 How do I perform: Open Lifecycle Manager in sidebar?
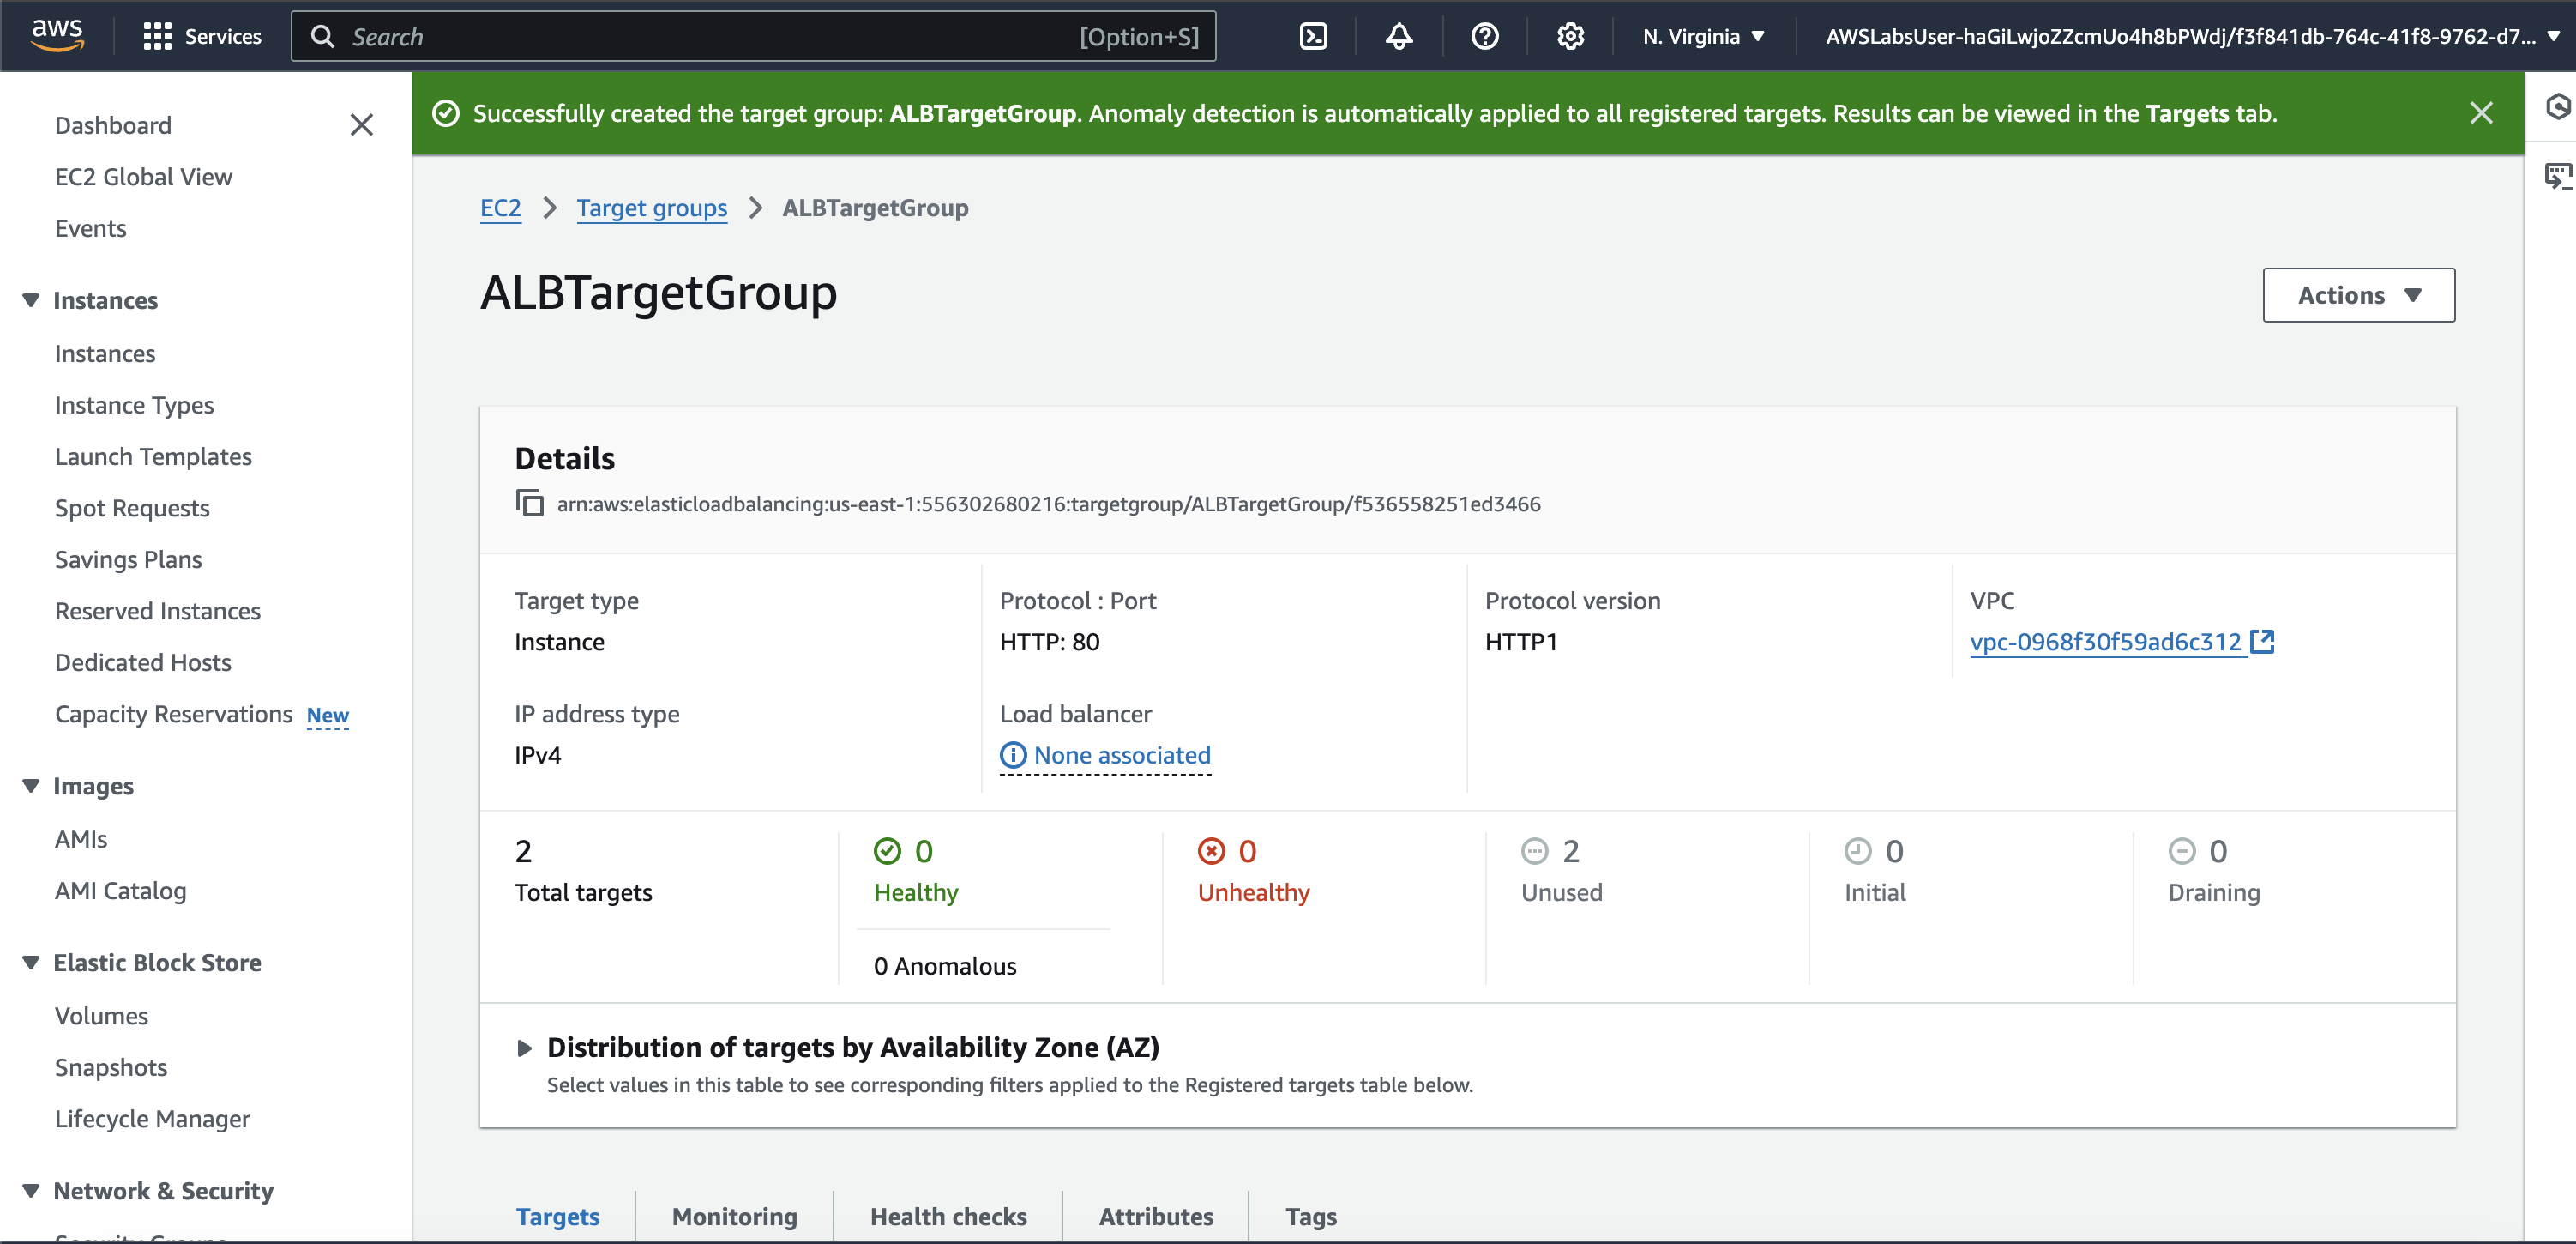tap(152, 1120)
